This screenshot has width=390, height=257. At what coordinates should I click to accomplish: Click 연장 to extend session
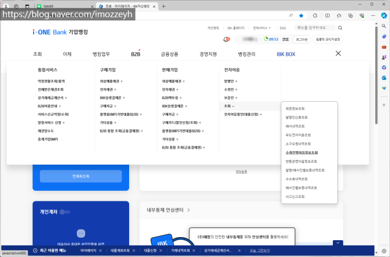click(286, 39)
